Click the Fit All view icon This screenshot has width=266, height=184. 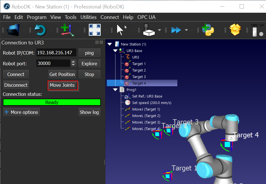point(95,30)
